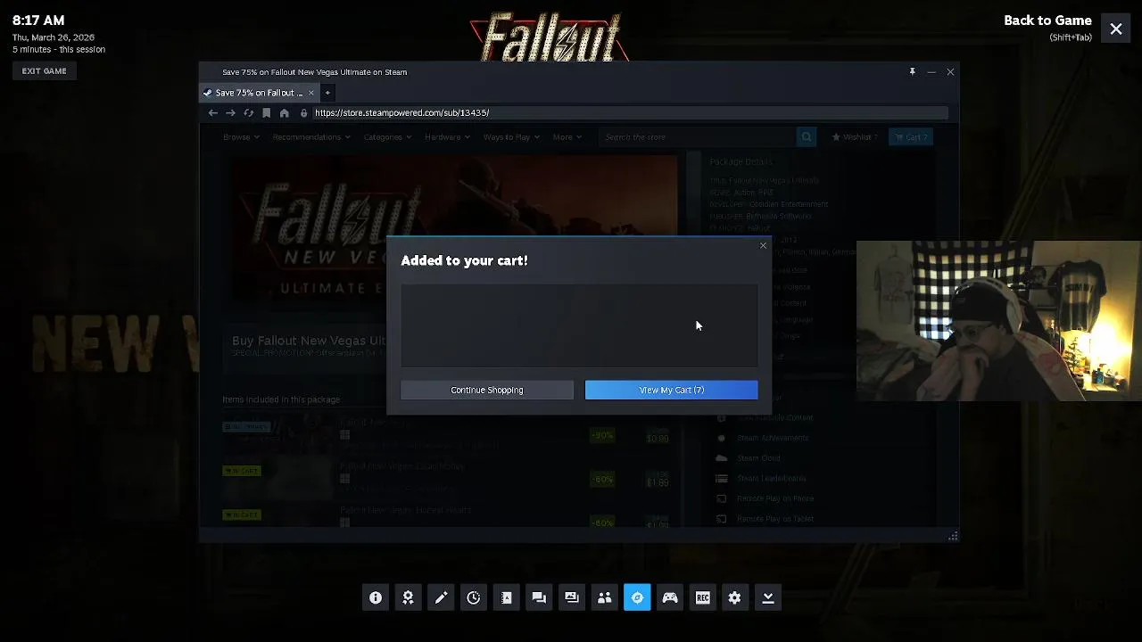Expand the Hardware menu

tap(447, 137)
